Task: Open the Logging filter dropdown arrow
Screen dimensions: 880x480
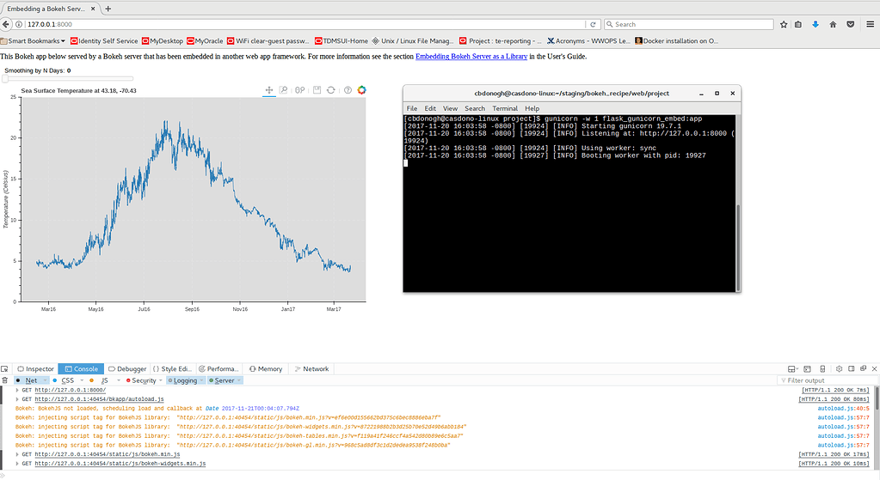Action: pos(201,380)
